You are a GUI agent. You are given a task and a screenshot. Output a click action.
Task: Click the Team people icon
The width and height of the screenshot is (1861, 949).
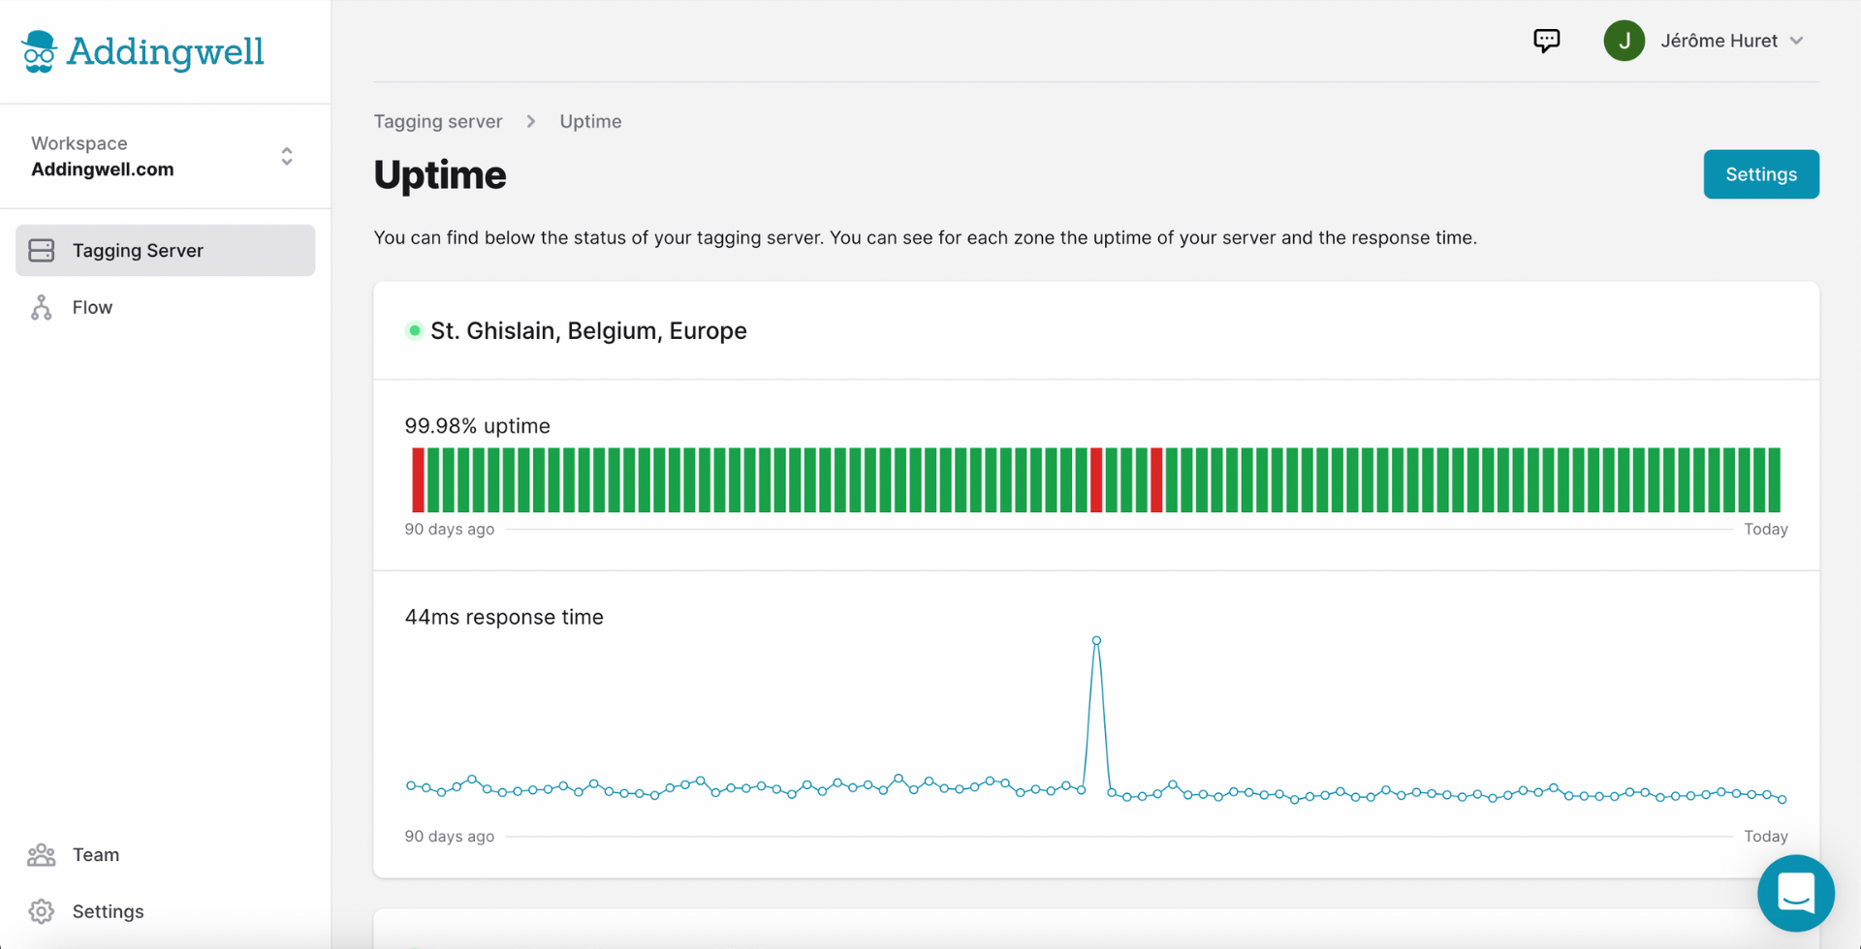point(42,855)
